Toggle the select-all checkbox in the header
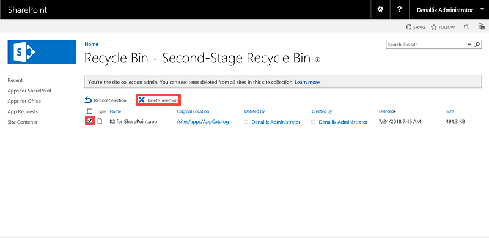The image size is (489, 238). (x=90, y=111)
